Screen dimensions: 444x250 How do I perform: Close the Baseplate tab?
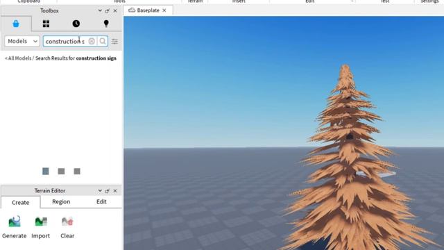[164, 10]
